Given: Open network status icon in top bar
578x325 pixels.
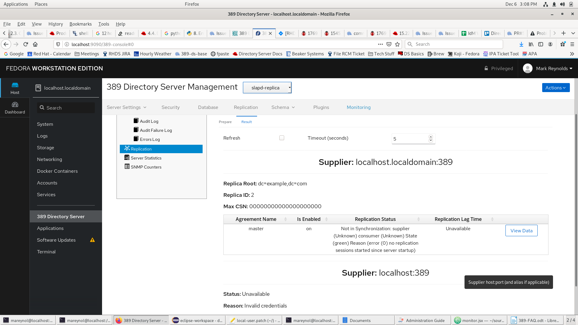Looking at the screenshot, I should pyautogui.click(x=545, y=4).
